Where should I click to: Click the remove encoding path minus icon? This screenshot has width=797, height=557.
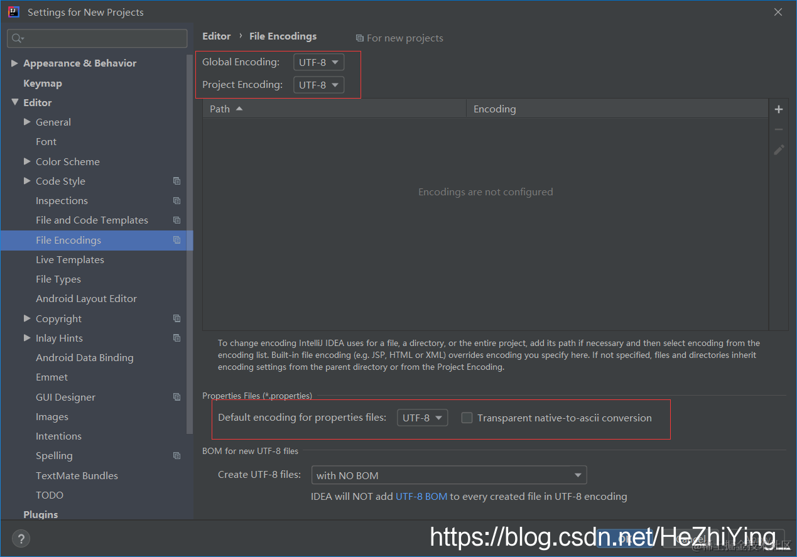pos(779,129)
